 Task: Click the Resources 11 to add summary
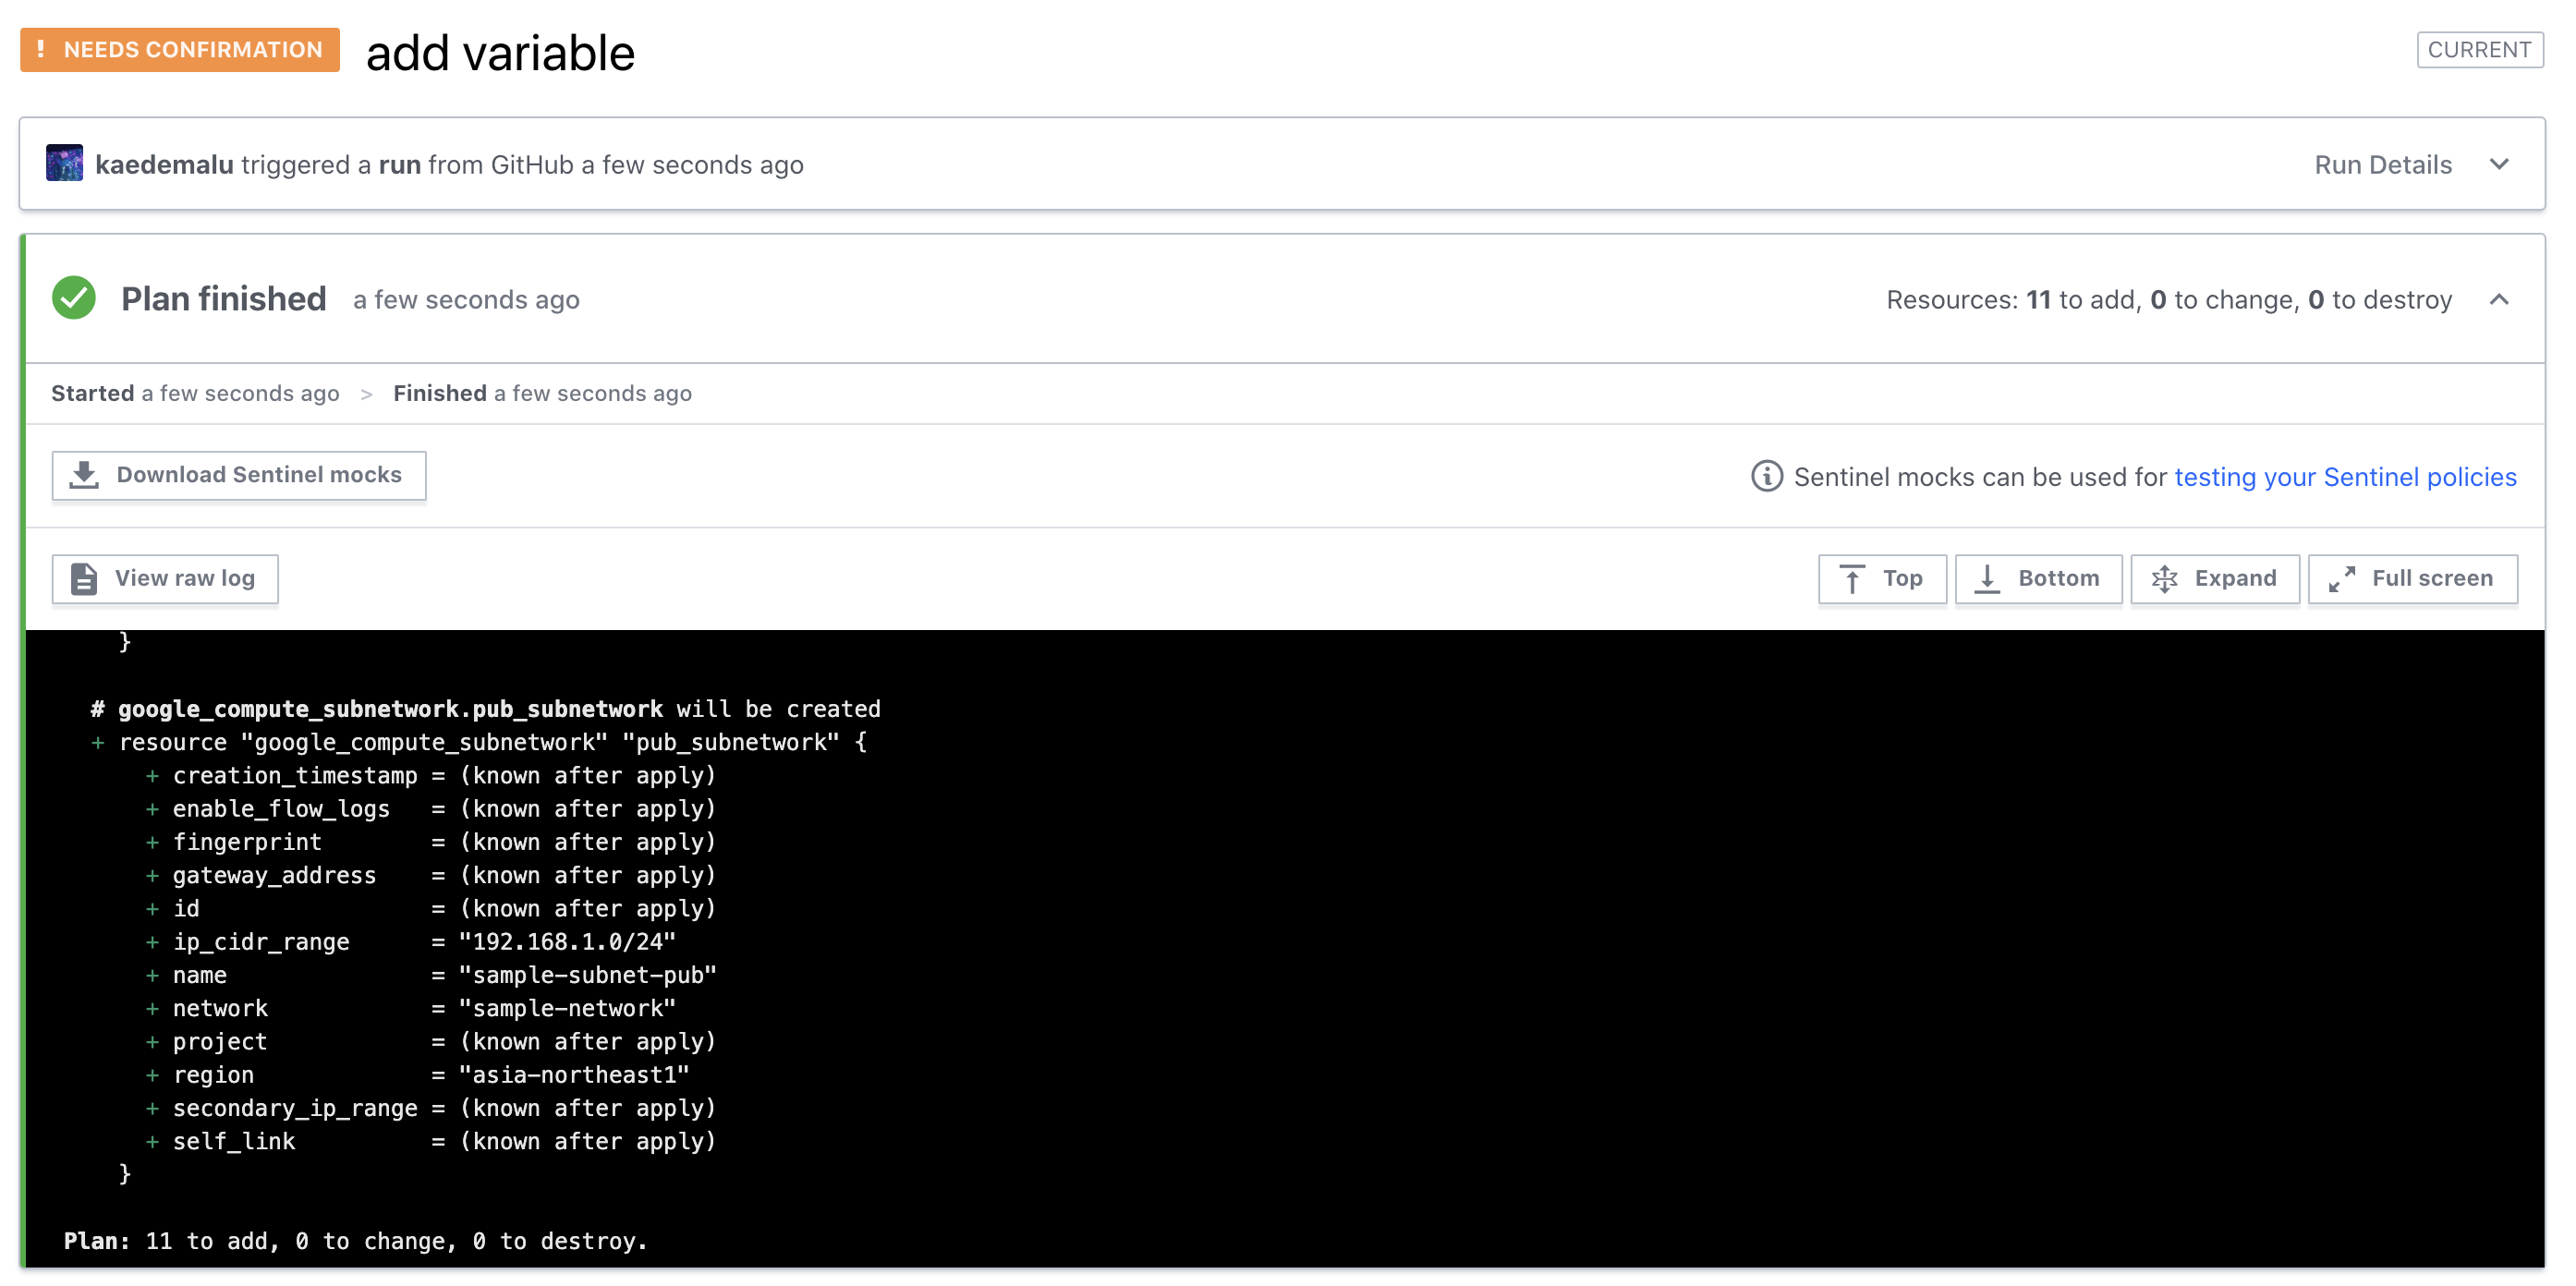pyautogui.click(x=2169, y=299)
